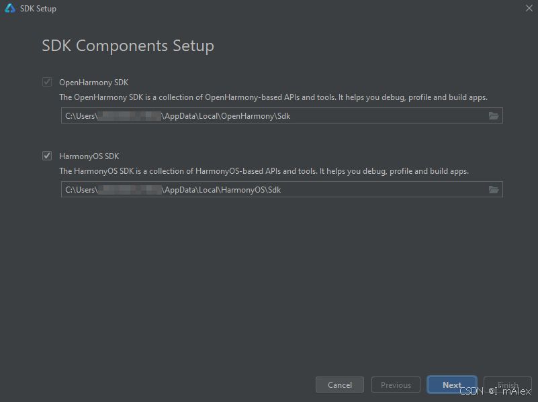Cancel the SDK setup
The image size is (538, 402).
click(x=340, y=385)
